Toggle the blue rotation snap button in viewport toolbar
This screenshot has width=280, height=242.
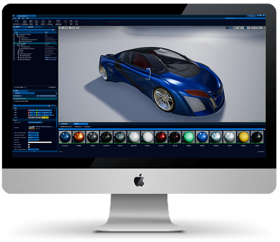pos(246,28)
